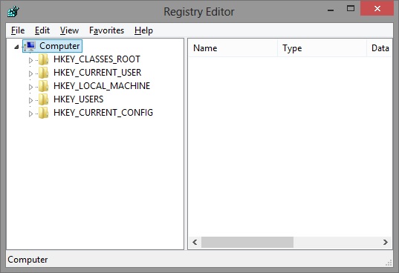Collapse the Computer tree node
This screenshot has height=273, width=399.
pos(16,47)
